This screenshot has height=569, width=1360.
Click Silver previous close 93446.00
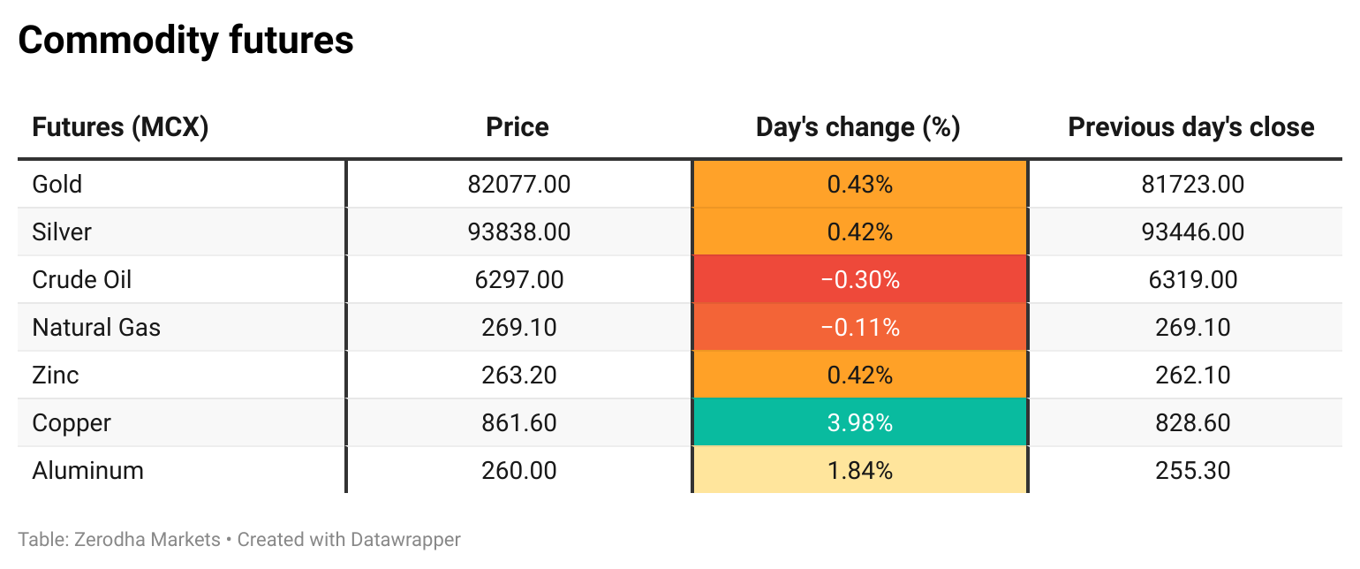[x=1193, y=231]
